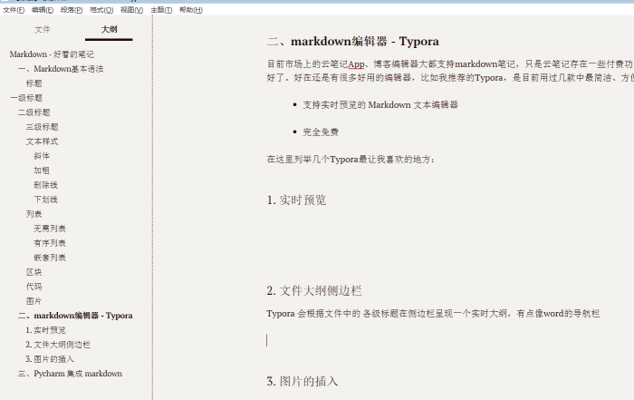Click document heading 二、markdown编辑器 - Typora
This screenshot has height=400, width=634.
[x=353, y=42]
